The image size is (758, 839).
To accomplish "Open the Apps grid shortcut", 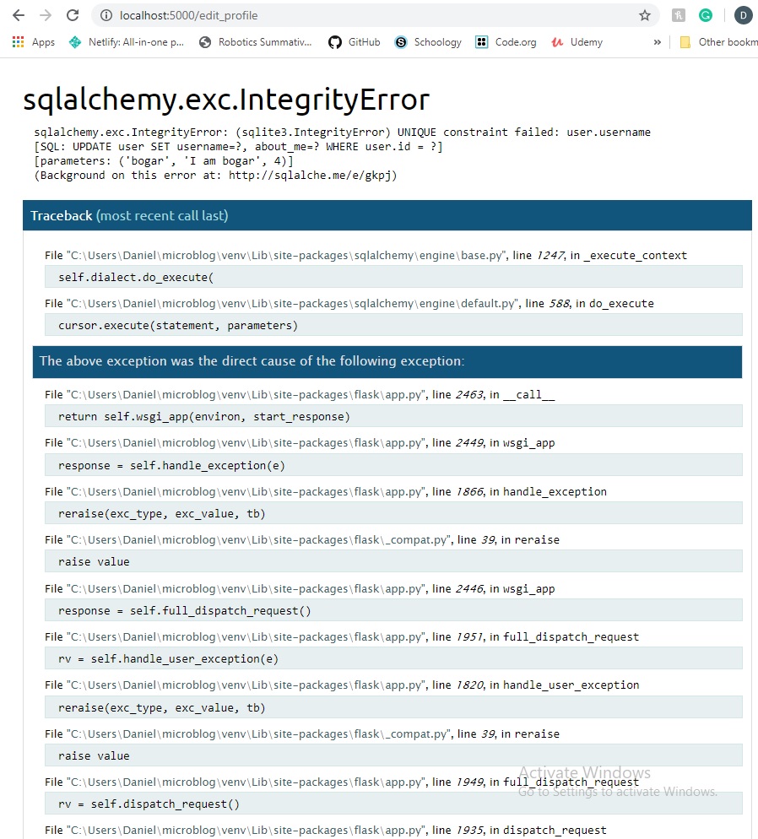I will click(34, 42).
